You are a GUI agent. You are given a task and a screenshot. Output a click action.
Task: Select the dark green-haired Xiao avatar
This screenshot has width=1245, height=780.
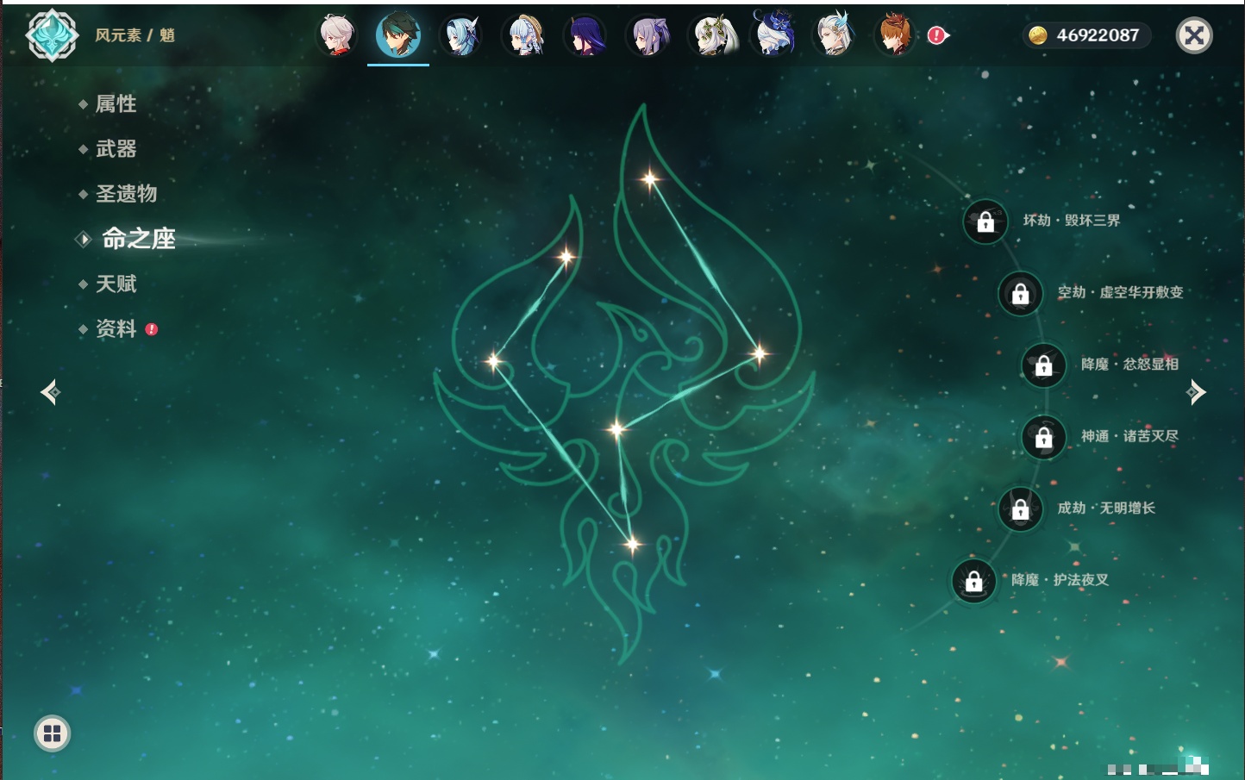[x=398, y=34]
